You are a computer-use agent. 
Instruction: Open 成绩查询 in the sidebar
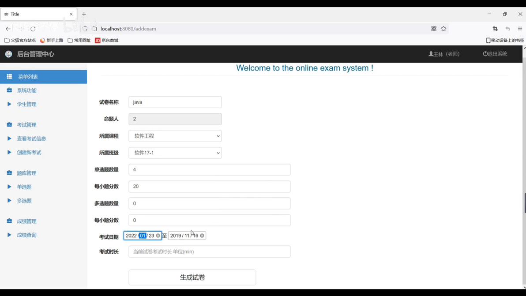[x=26, y=235]
